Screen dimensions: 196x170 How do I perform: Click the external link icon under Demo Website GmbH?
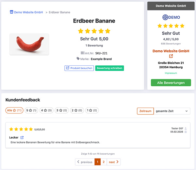[171, 56]
